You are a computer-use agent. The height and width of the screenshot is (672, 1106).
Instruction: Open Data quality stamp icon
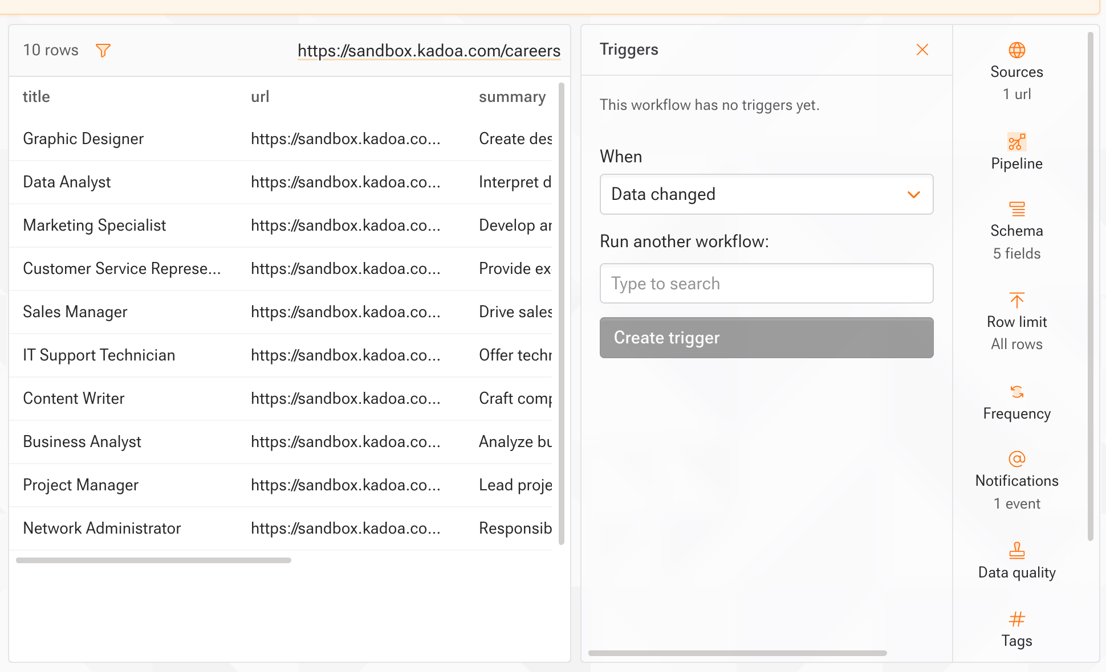tap(1016, 550)
